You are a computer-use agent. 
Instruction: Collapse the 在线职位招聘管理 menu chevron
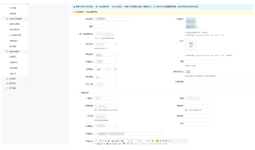pyautogui.click(x=25, y=19)
